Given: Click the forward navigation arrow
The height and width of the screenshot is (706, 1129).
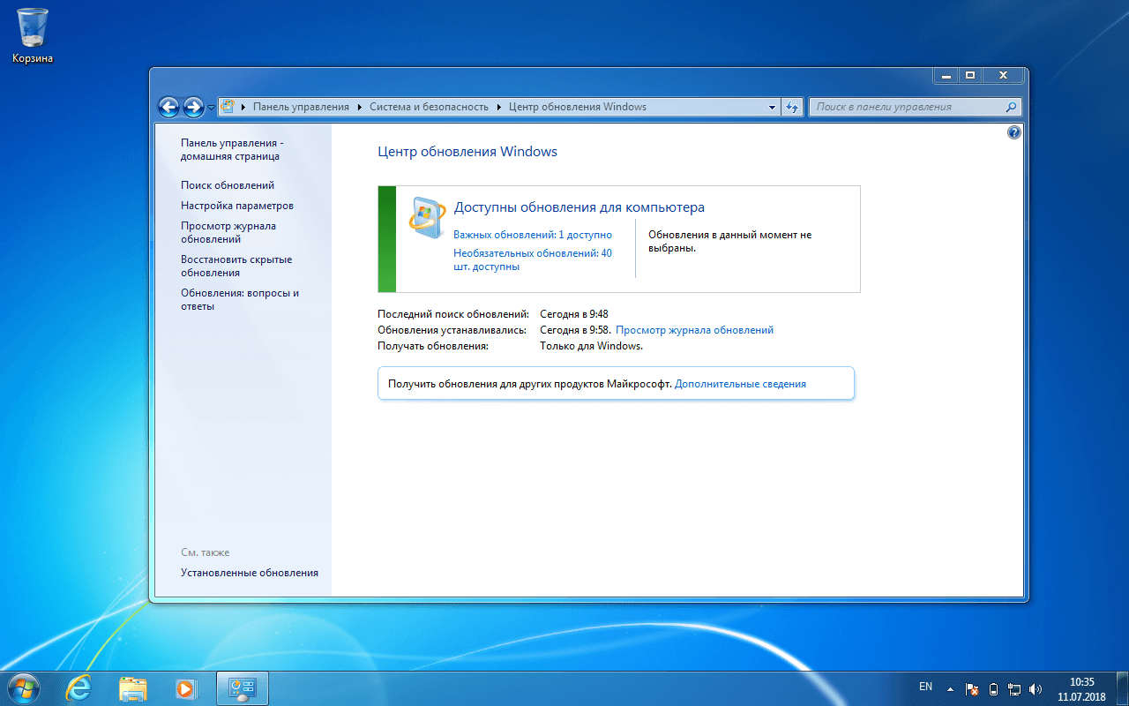Looking at the screenshot, I should pos(192,107).
